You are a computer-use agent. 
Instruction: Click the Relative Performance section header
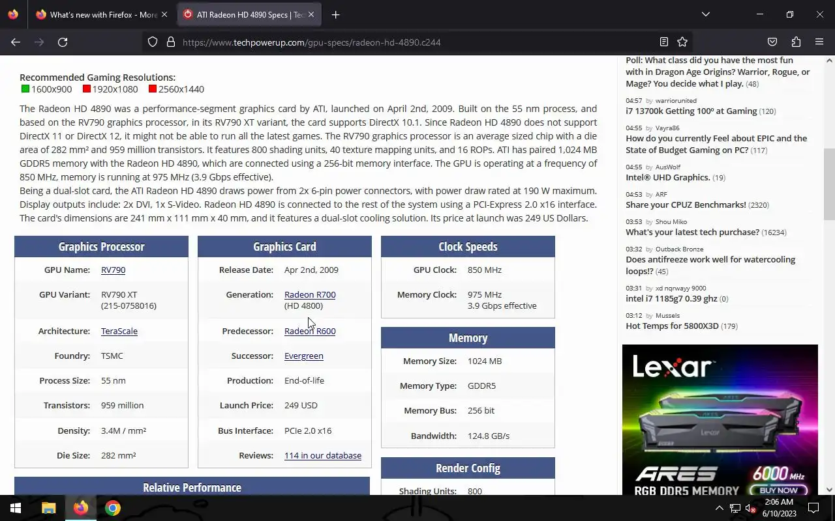click(x=192, y=486)
